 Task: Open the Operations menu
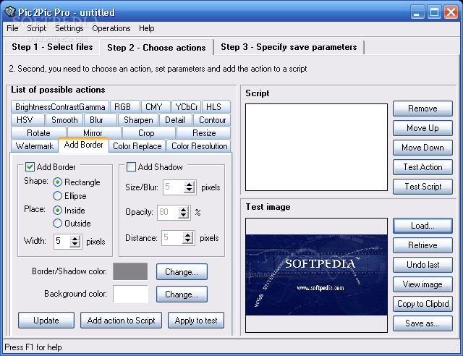(111, 28)
